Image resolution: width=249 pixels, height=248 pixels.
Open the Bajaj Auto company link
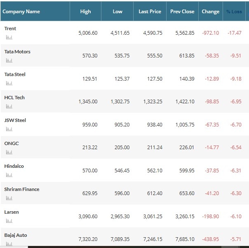tap(16, 235)
